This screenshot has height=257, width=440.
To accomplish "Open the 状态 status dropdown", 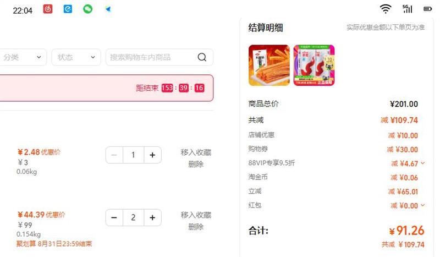I will (76, 57).
